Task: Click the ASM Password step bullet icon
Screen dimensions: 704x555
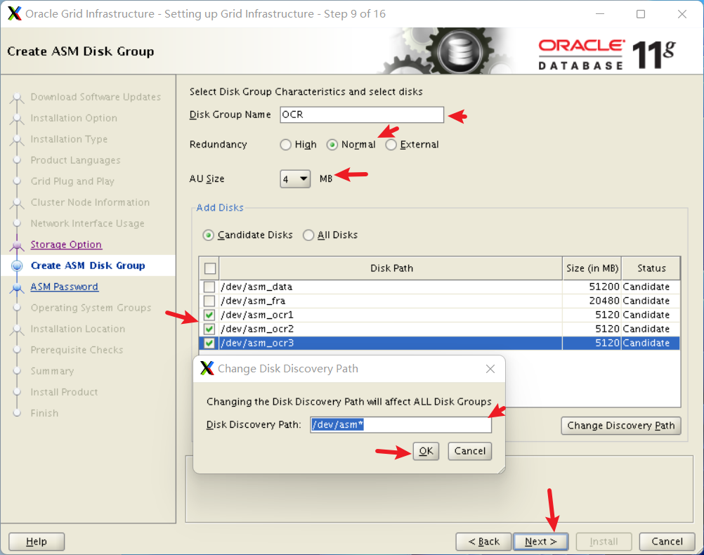Action: pyautogui.click(x=17, y=287)
